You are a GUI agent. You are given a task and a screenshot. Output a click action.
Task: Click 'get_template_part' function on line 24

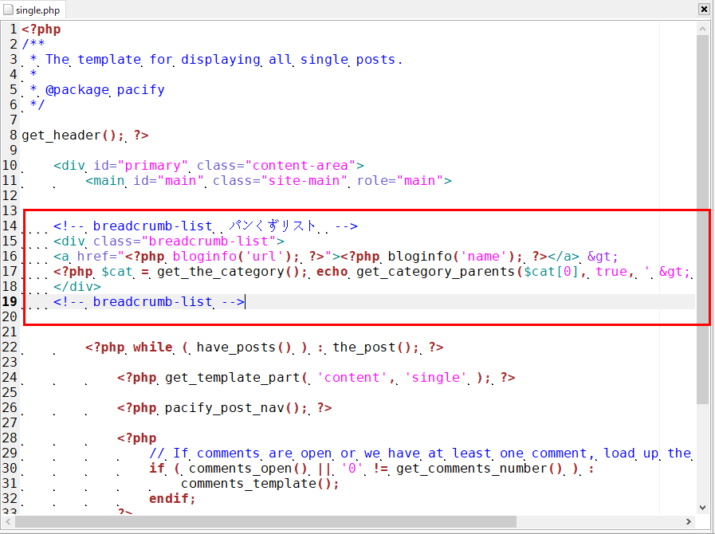232,378
